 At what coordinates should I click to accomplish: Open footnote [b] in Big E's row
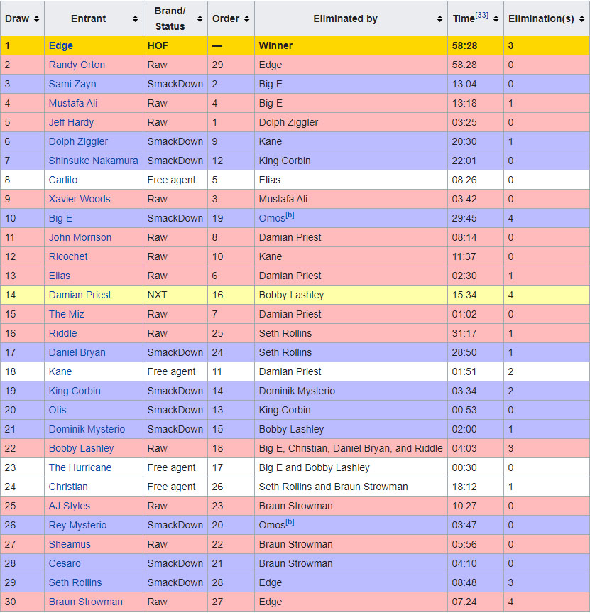290,215
